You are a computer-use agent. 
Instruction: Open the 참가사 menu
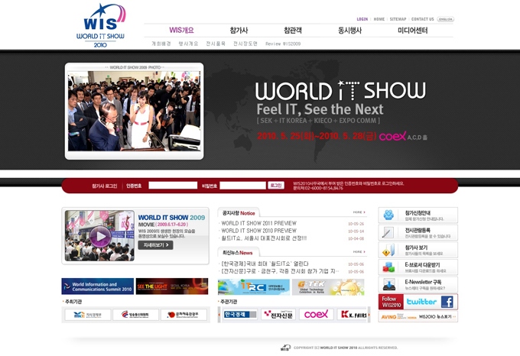click(239, 31)
